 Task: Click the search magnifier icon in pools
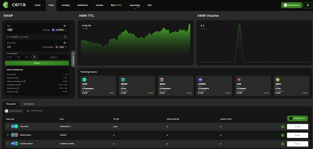[6, 111]
